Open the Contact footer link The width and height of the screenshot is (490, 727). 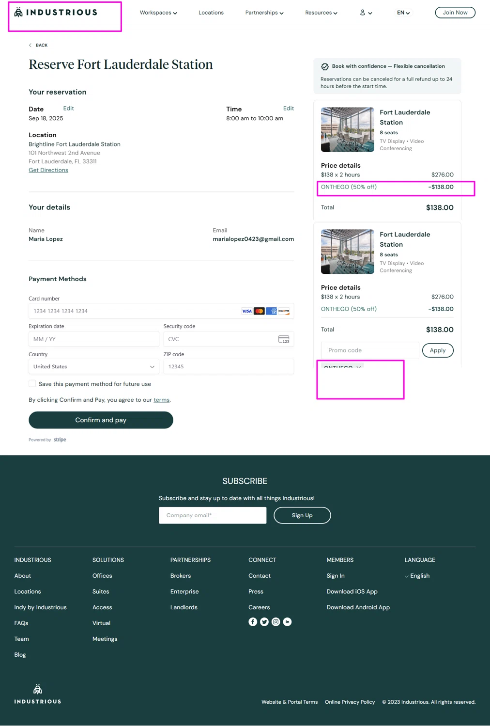pyautogui.click(x=260, y=576)
